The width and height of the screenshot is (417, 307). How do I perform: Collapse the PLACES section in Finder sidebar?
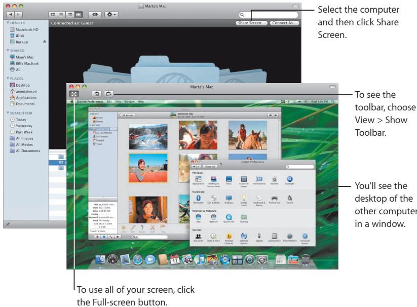click(x=8, y=79)
